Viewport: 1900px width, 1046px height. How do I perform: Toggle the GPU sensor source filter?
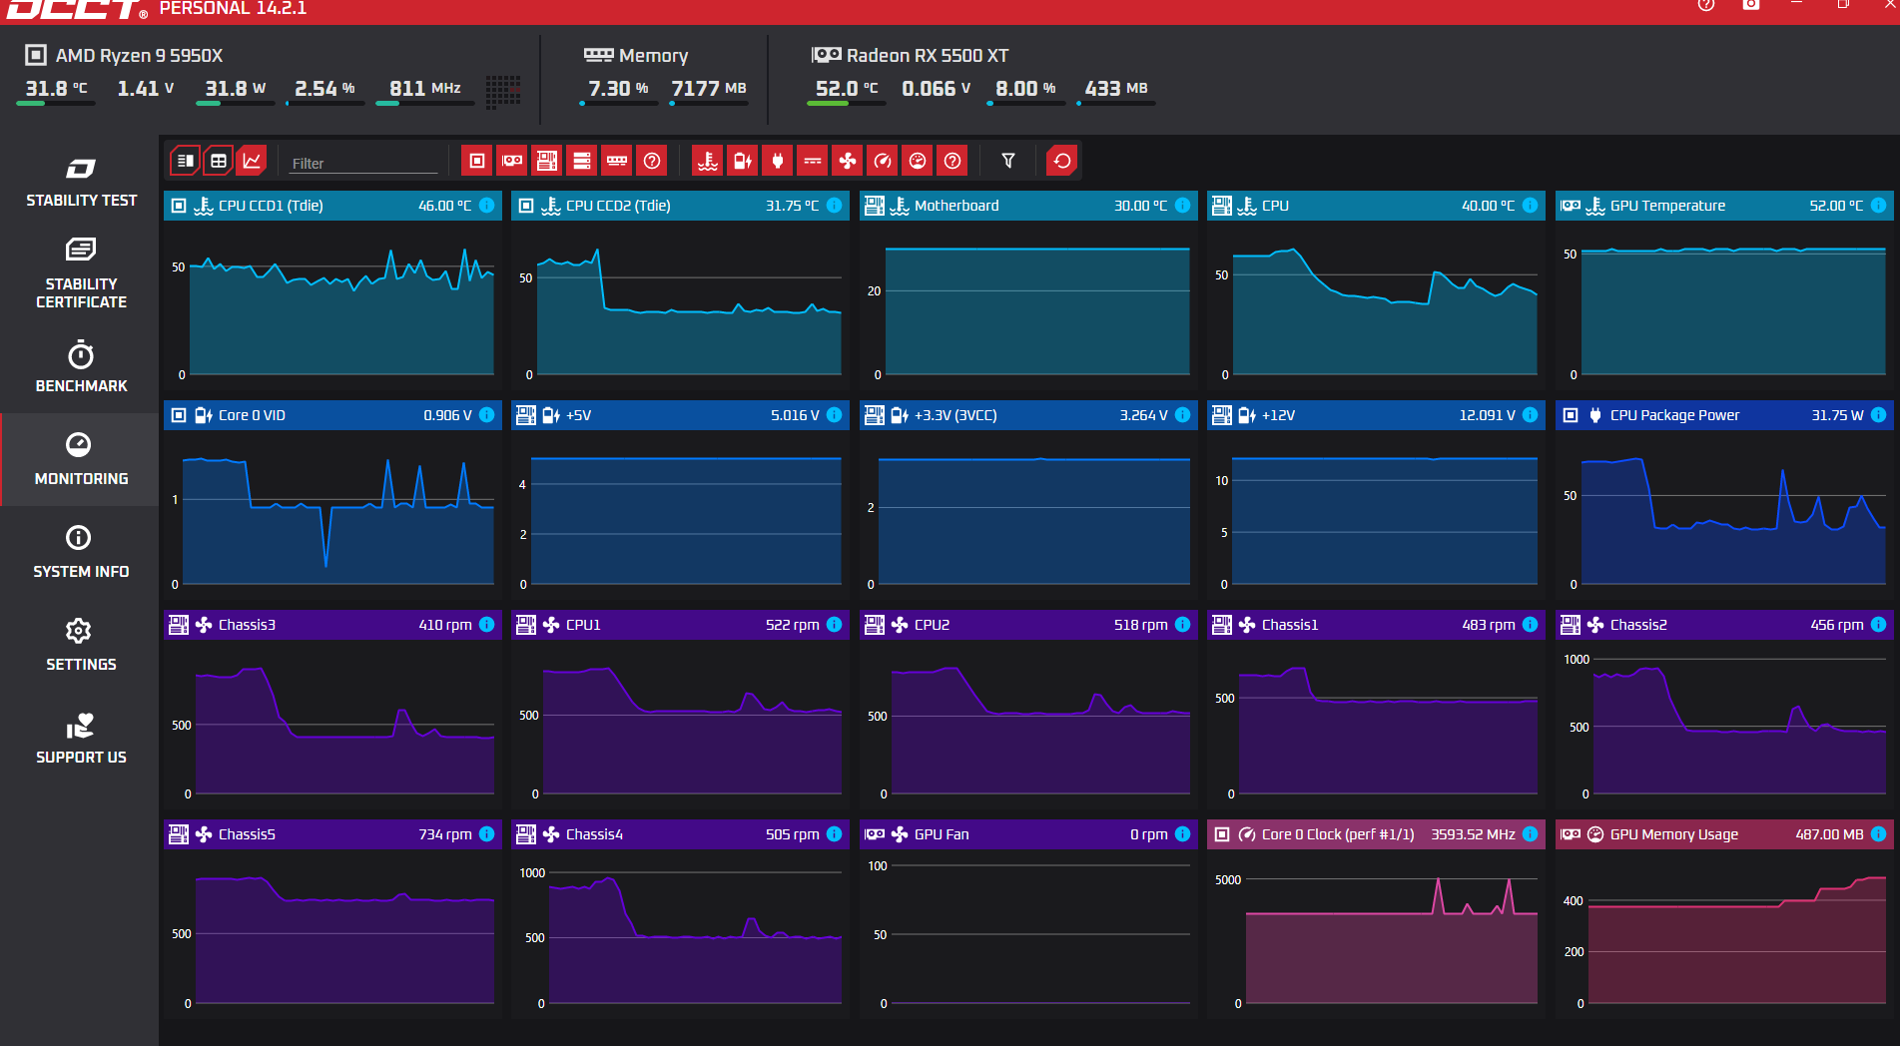click(x=512, y=161)
